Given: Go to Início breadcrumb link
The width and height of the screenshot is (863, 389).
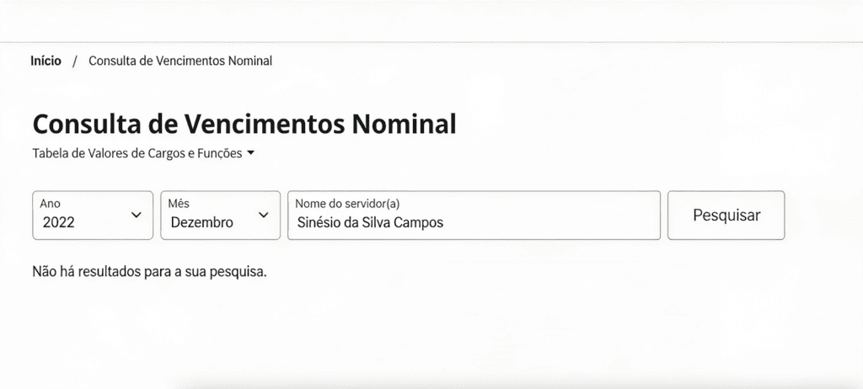Looking at the screenshot, I should point(46,61).
